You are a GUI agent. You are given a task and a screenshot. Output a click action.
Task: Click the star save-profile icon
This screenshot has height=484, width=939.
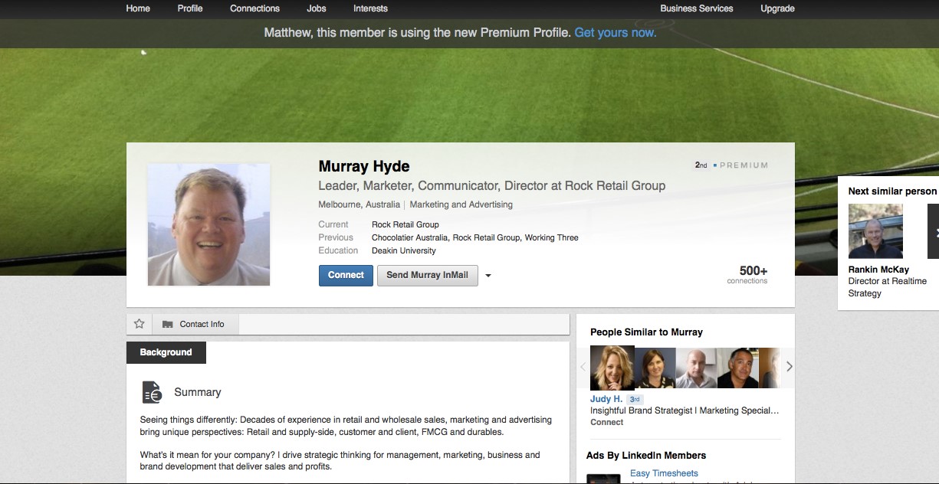[x=139, y=324]
